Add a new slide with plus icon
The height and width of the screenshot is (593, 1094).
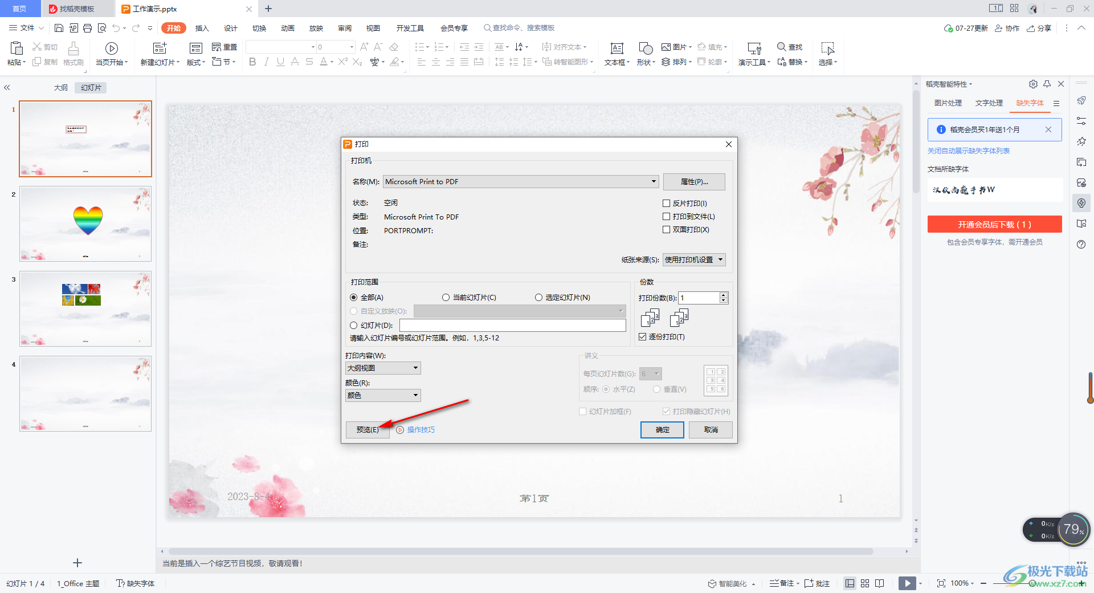click(77, 563)
